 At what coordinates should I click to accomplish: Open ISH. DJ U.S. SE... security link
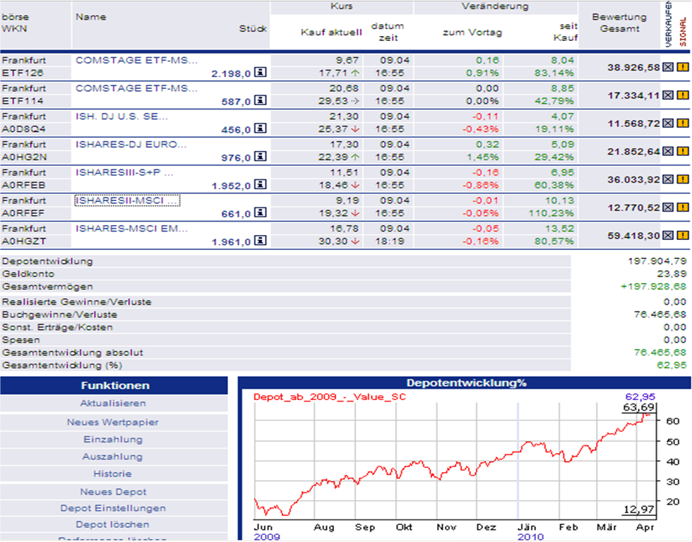(121, 116)
